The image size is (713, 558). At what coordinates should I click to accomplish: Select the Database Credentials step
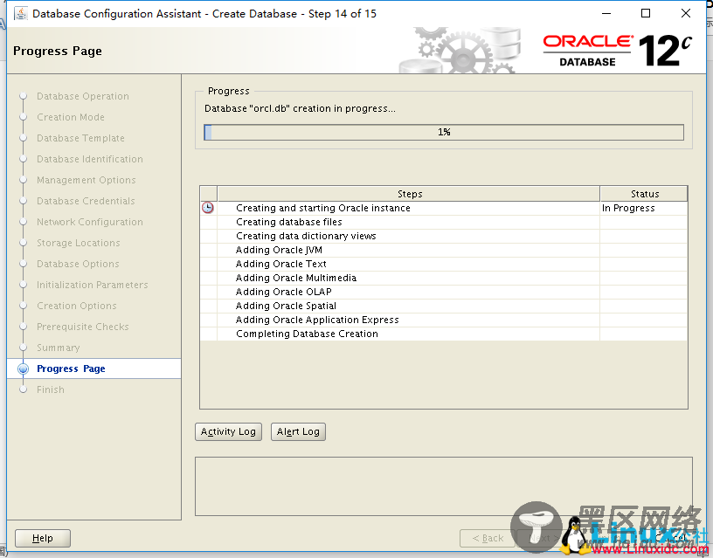pyautogui.click(x=86, y=201)
